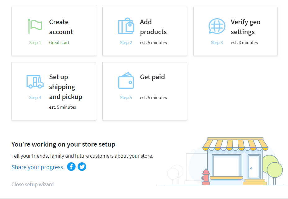Screen dimensions: 288x199
Task: Click the globe icon for Verify geo settings
Action: pos(217,26)
